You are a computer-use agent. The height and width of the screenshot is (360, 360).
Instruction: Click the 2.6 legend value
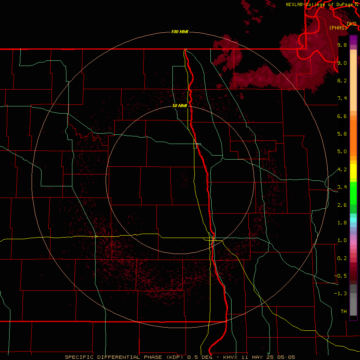pyautogui.click(x=342, y=205)
